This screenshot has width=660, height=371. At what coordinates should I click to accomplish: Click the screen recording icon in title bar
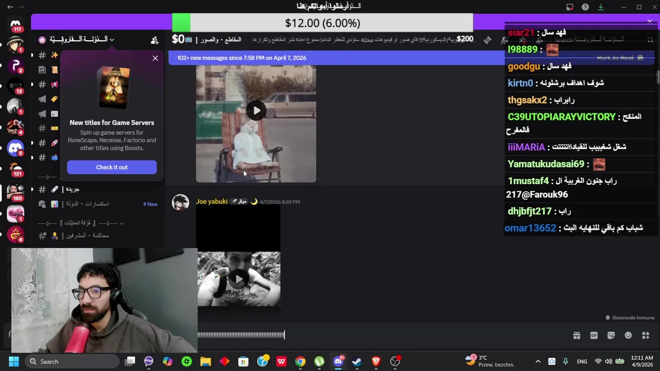coord(570,7)
